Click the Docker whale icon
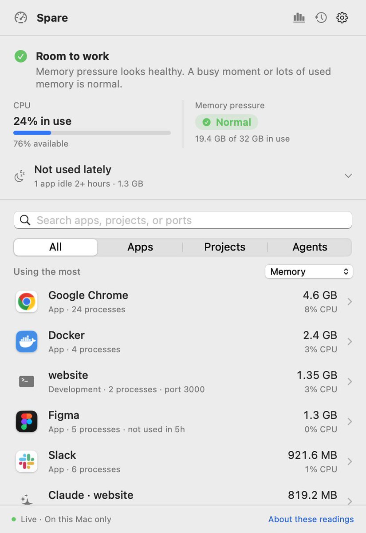This screenshot has height=533, width=366. 27,342
